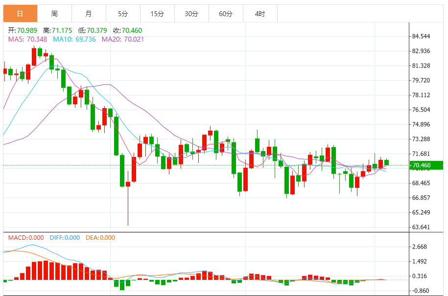Click the DIFF:0.000 label
The height and width of the screenshot is (296, 448).
tap(65, 237)
